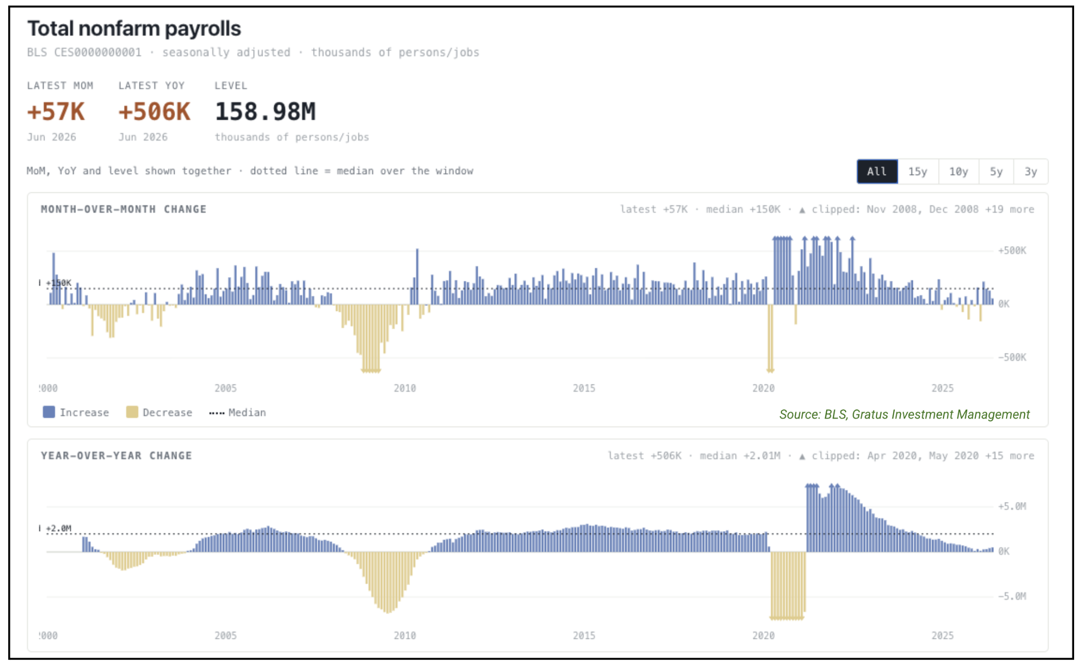Click the +57K latest MoM value
Screen dimensions: 1081x665
pos(56,112)
